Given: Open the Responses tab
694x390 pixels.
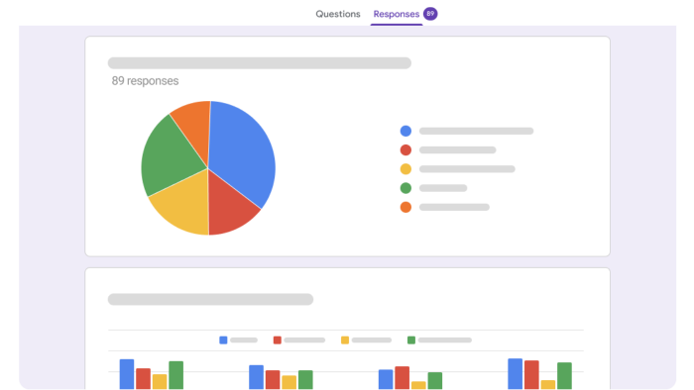Looking at the screenshot, I should click(x=397, y=14).
